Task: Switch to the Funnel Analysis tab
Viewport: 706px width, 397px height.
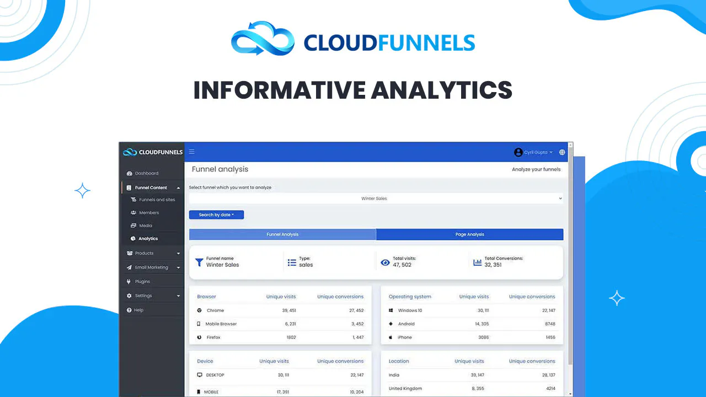Action: [282, 234]
